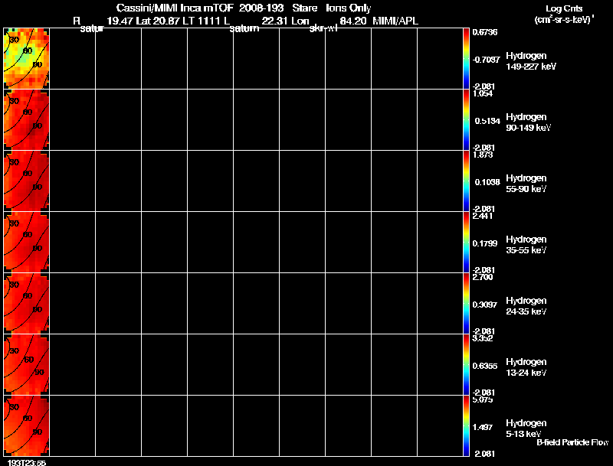Screen dimensions: 613x466
Task: Click the Hydrogen 35-55 keV image thumbnail
Action: (x=27, y=242)
